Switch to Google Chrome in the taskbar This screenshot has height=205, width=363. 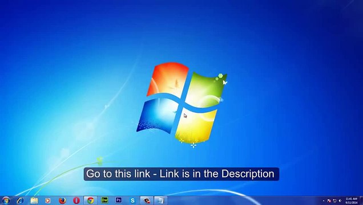click(91, 200)
